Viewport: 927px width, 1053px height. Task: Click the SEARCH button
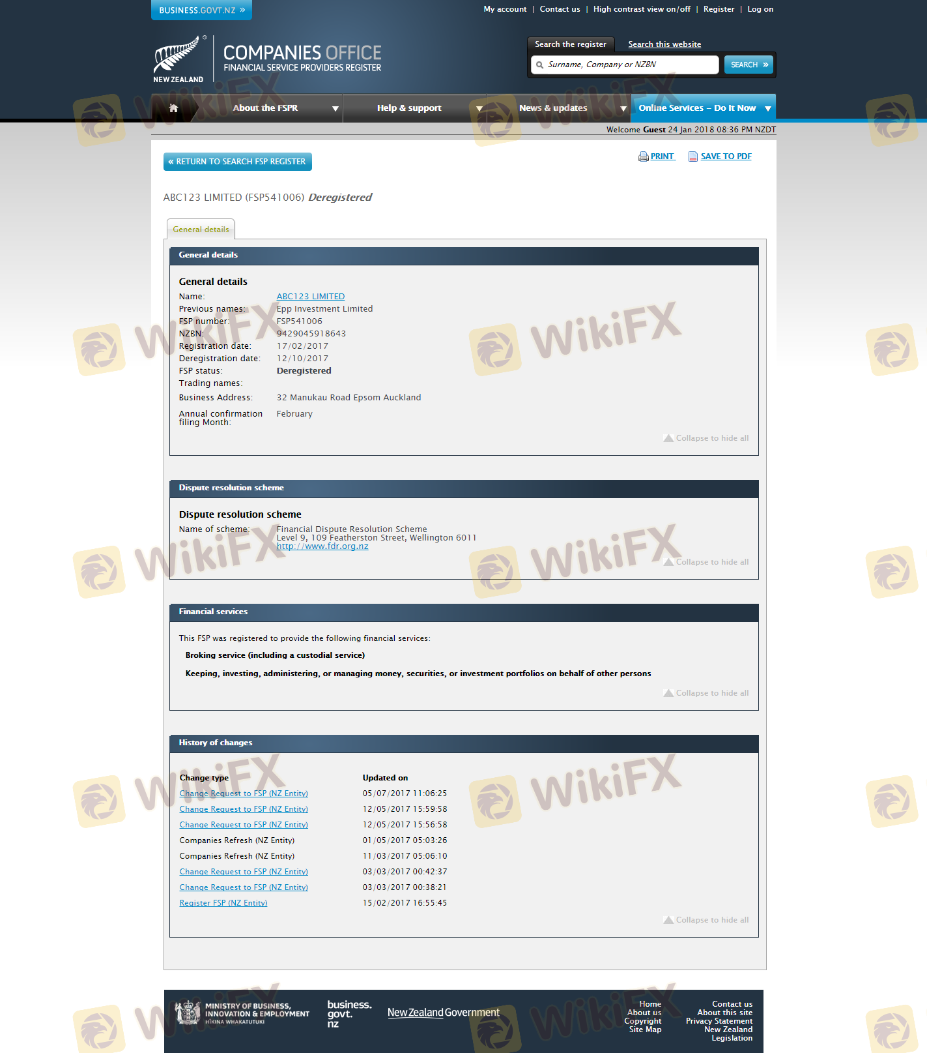[749, 65]
